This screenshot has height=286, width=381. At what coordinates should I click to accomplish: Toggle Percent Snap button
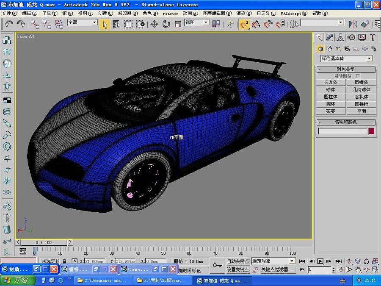(268, 24)
